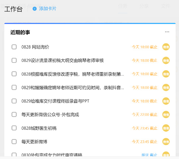This screenshot has height=159, width=179.
Task: Open task 0830外包完成女力时代南京通稿
Action: (x=52, y=155)
